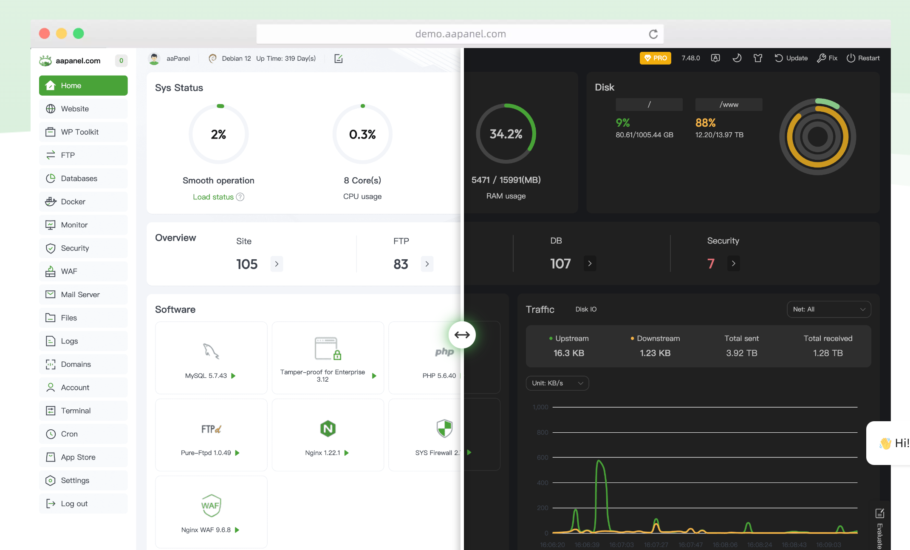Click the shirt theme icon in header
The width and height of the screenshot is (910, 550).
tap(757, 58)
